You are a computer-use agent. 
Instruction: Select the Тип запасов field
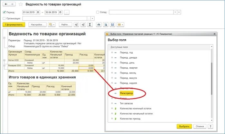(x=126, y=103)
